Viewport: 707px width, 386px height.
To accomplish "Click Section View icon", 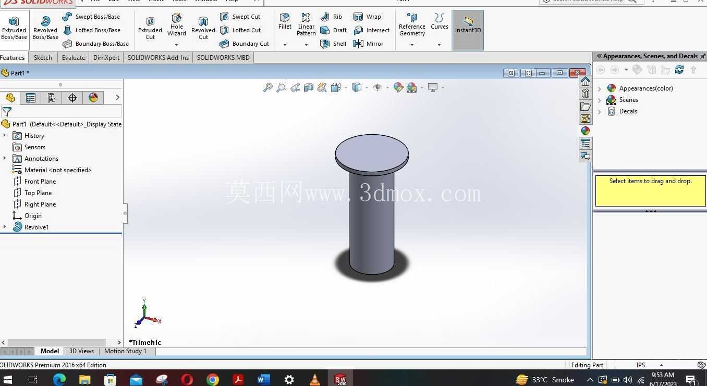I will (x=309, y=87).
